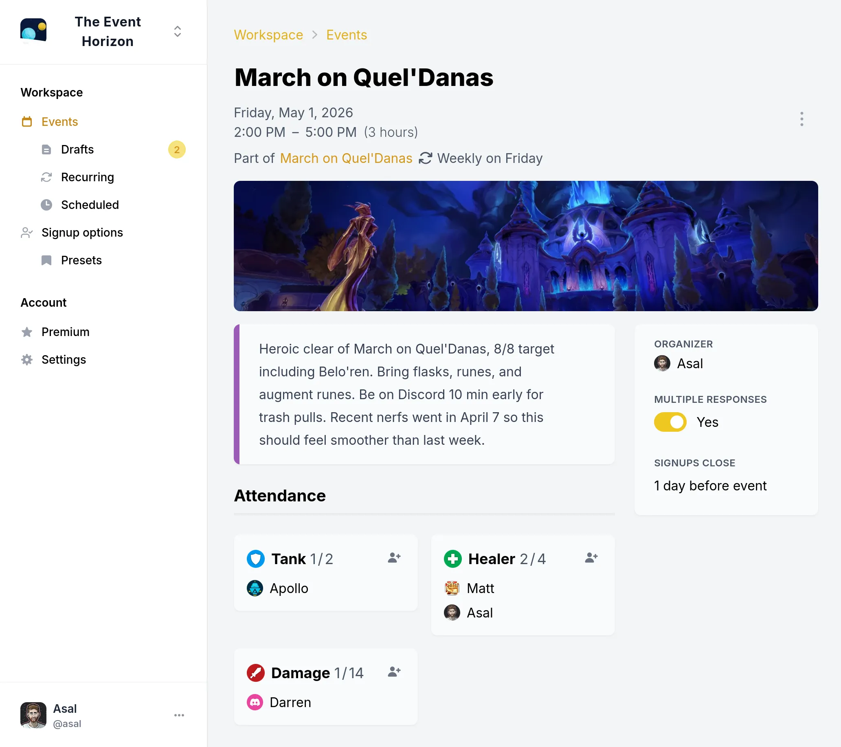Click Darren's Discord avatar
The image size is (841, 747).
pyautogui.click(x=255, y=703)
